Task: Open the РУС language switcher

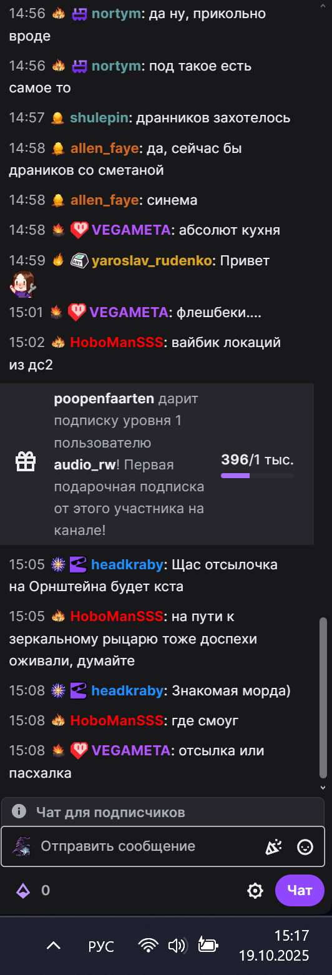Action: pyautogui.click(x=101, y=946)
